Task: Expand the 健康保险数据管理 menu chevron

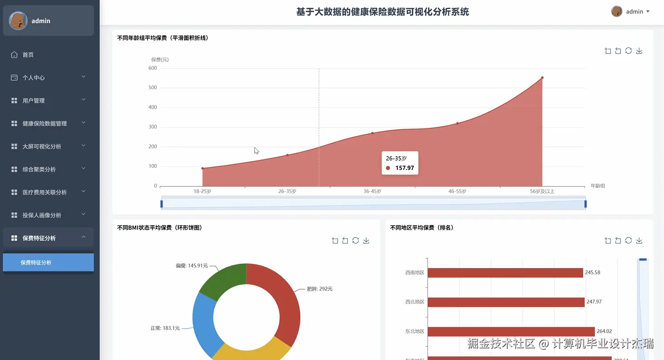Action: pyautogui.click(x=84, y=123)
